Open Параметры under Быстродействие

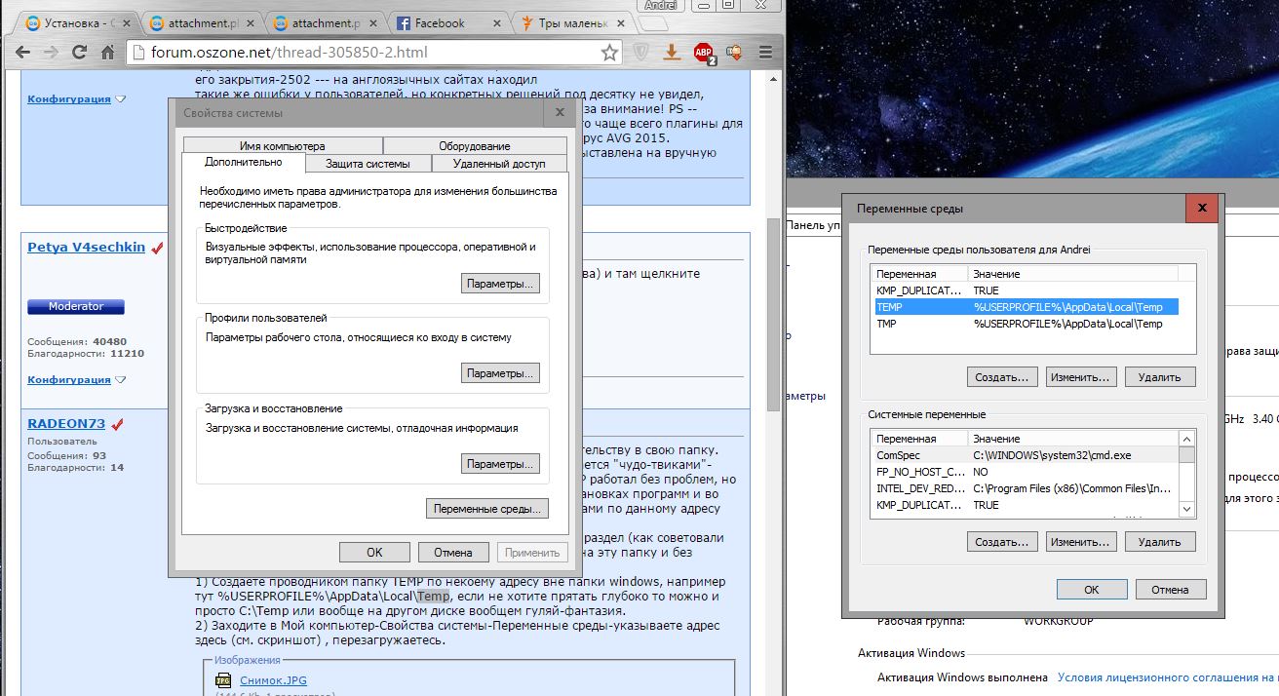(500, 284)
